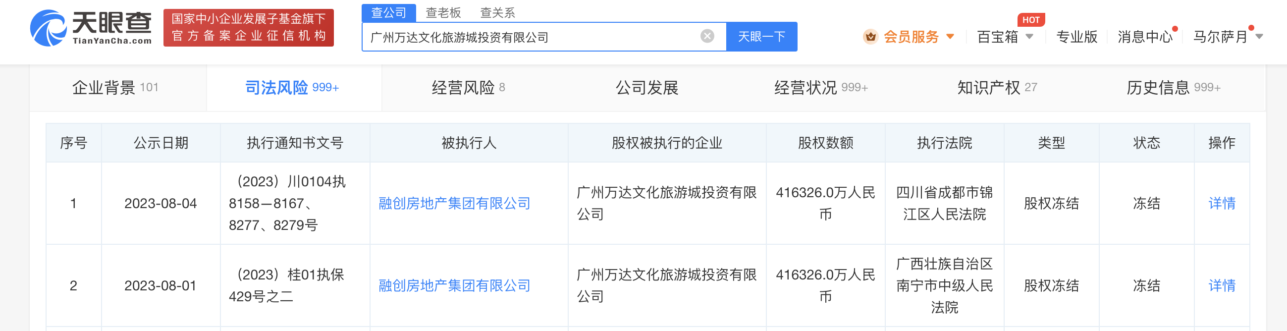Screen dimensions: 1287x331
Task: Click the 操作 column header
Action: pos(1222,143)
